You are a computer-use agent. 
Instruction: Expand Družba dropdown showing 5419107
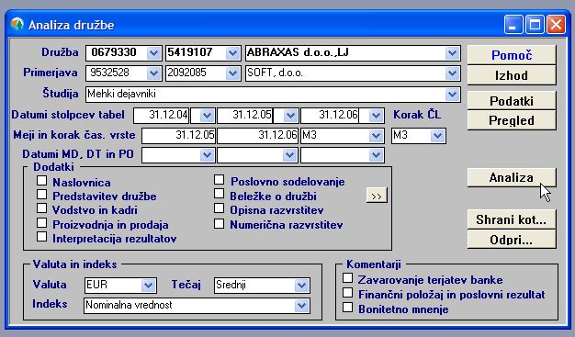233,53
